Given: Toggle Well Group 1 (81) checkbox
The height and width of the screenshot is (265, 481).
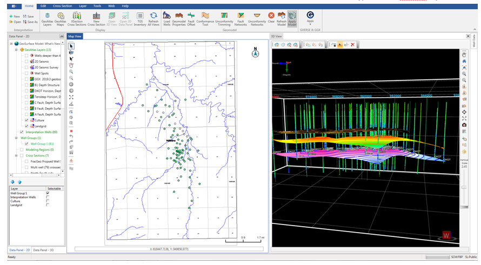Looking at the screenshot, I should (26, 144).
